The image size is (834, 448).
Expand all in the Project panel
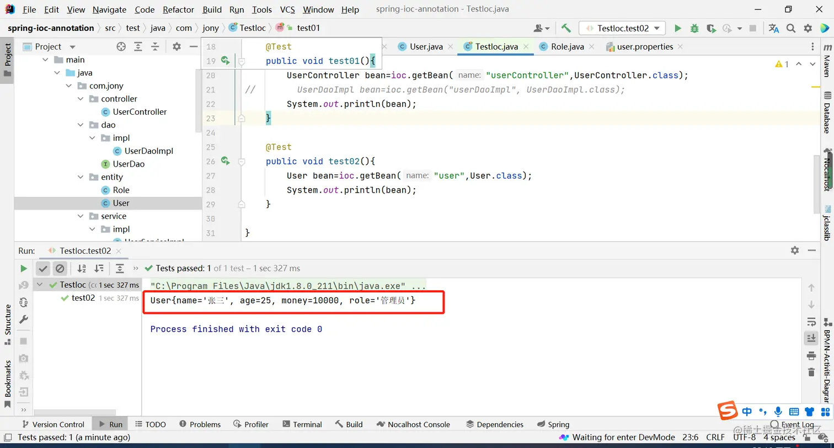[x=138, y=47]
